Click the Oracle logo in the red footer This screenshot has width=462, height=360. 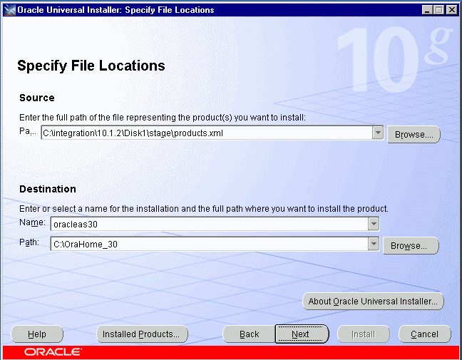pyautogui.click(x=53, y=352)
